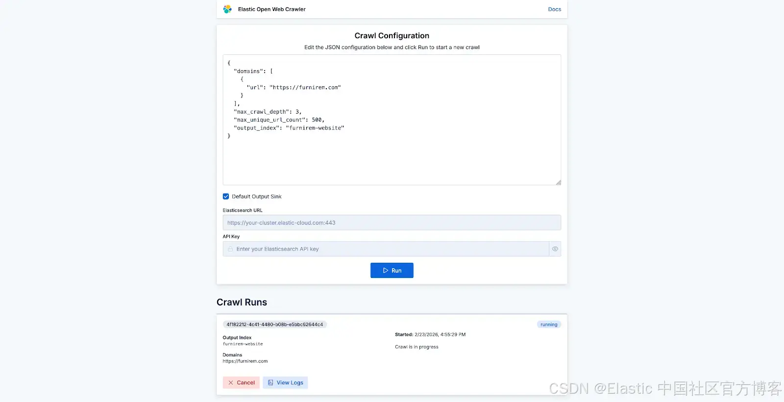The width and height of the screenshot is (784, 402).
Task: Click the API Key label
Action: click(x=231, y=237)
